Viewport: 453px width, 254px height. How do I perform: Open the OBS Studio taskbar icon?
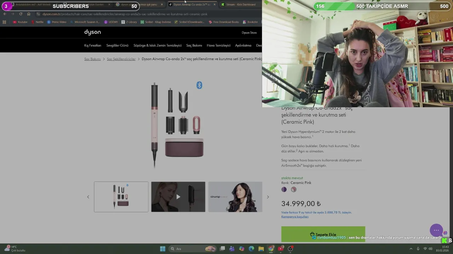click(291, 249)
